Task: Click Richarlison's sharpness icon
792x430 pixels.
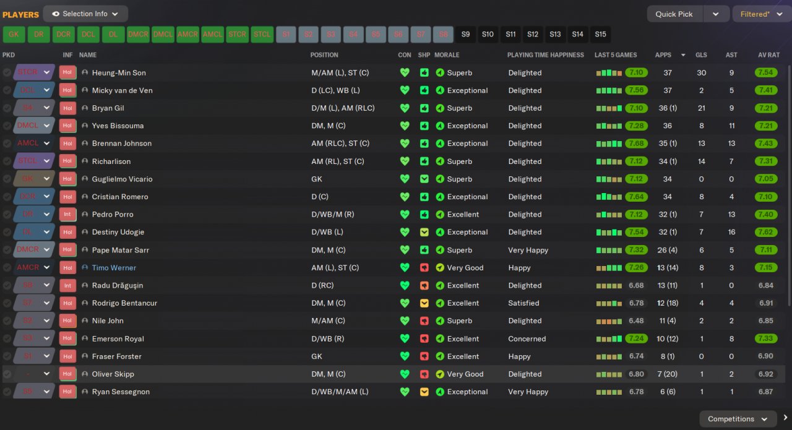Action: tap(424, 161)
